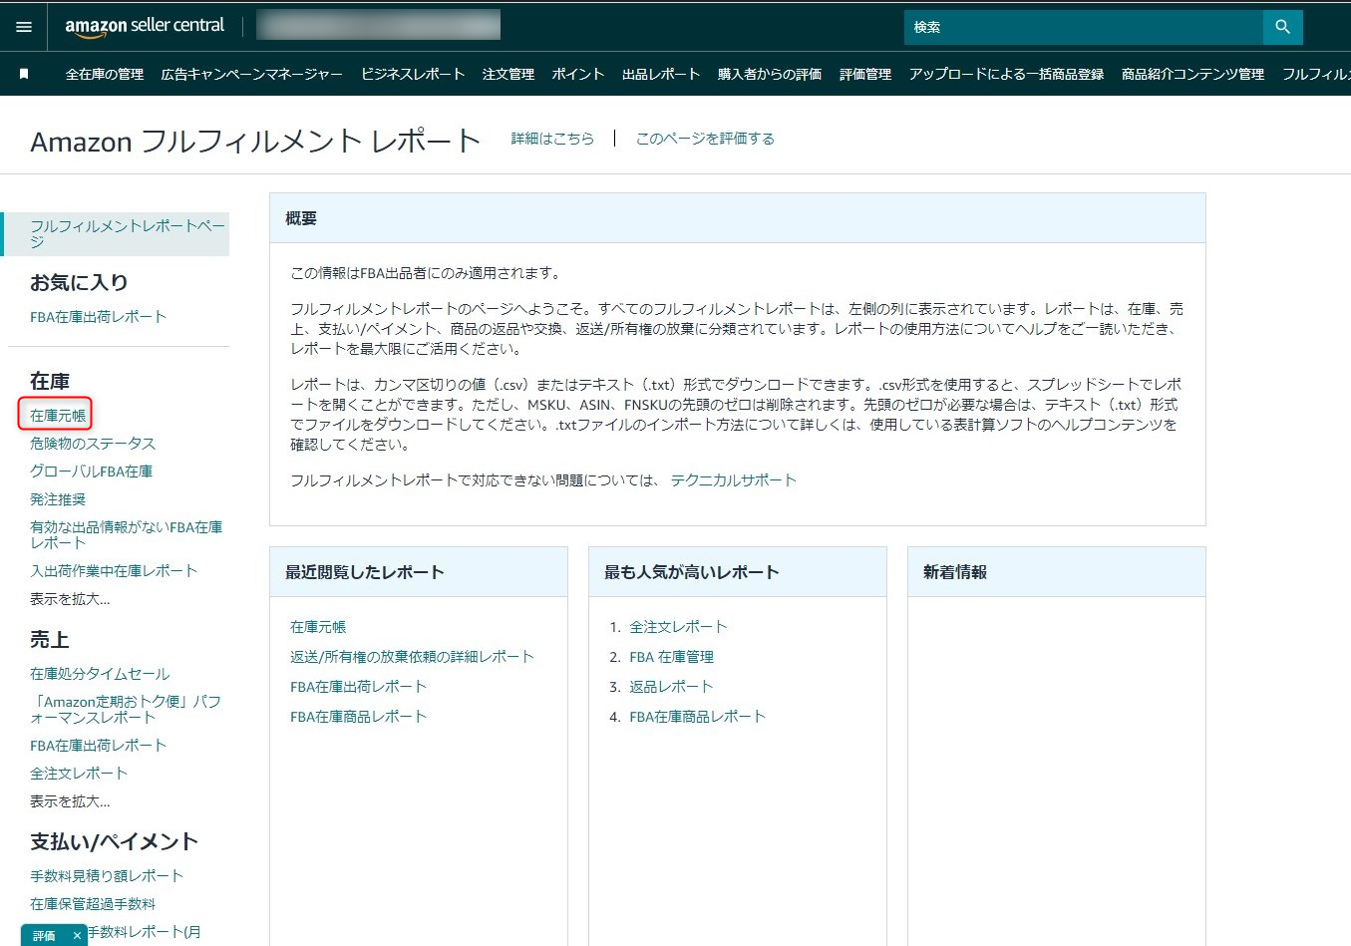Open 入出荷作業中在庫レポート
This screenshot has width=1351, height=946.
pos(114,571)
